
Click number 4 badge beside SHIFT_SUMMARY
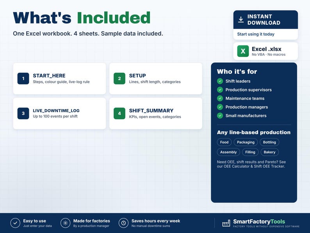click(119, 113)
